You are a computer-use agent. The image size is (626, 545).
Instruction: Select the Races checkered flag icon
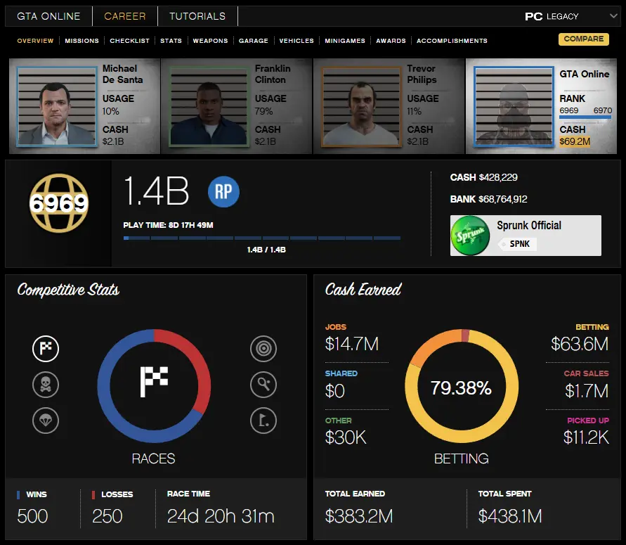(x=46, y=348)
